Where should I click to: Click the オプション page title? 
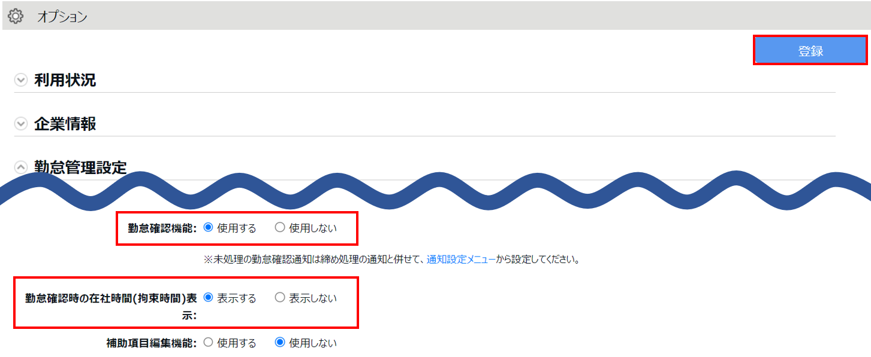62,17
